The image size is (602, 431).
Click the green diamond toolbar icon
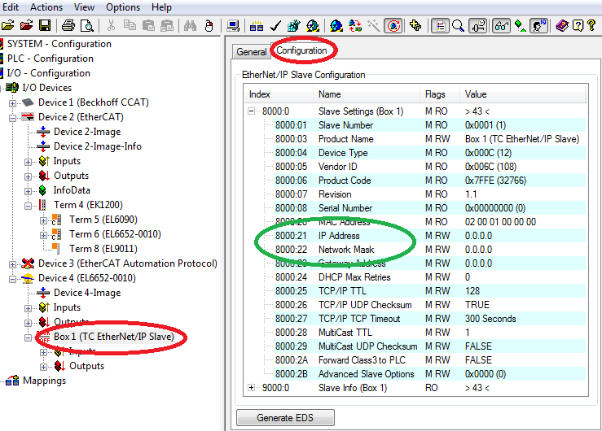521,26
